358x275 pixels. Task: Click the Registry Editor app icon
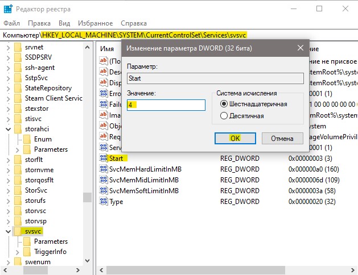[x=8, y=9]
